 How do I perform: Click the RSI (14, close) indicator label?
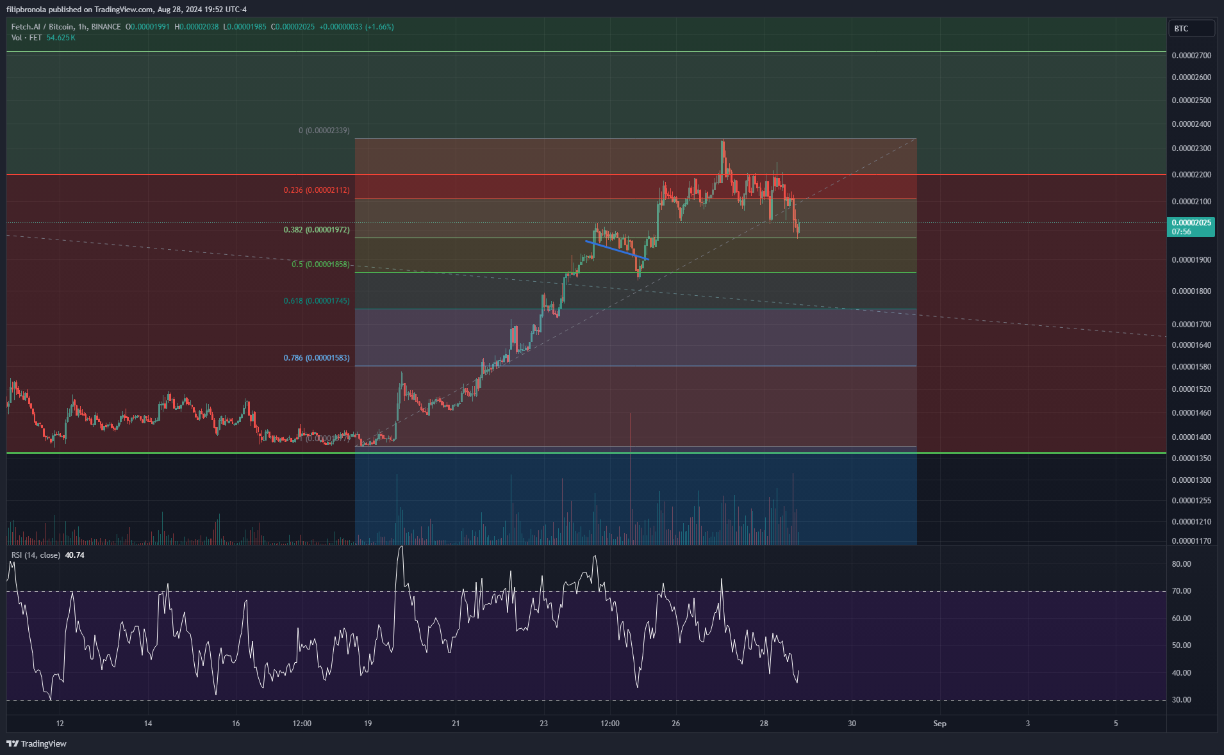[36, 555]
